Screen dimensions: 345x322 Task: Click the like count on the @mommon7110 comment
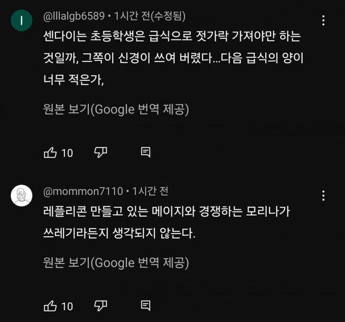(67, 306)
